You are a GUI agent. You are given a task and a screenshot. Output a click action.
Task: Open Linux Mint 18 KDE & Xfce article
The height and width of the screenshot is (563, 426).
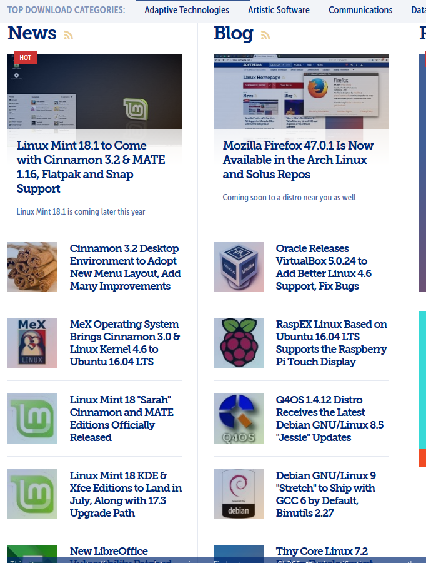tap(126, 494)
